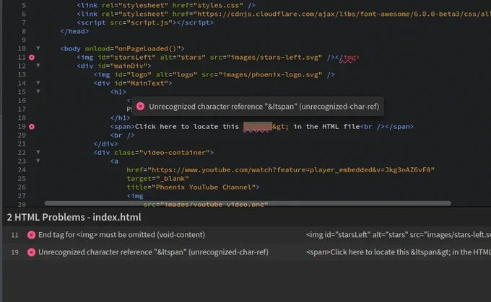Collapse the anchor tag on line 23

click(38, 161)
